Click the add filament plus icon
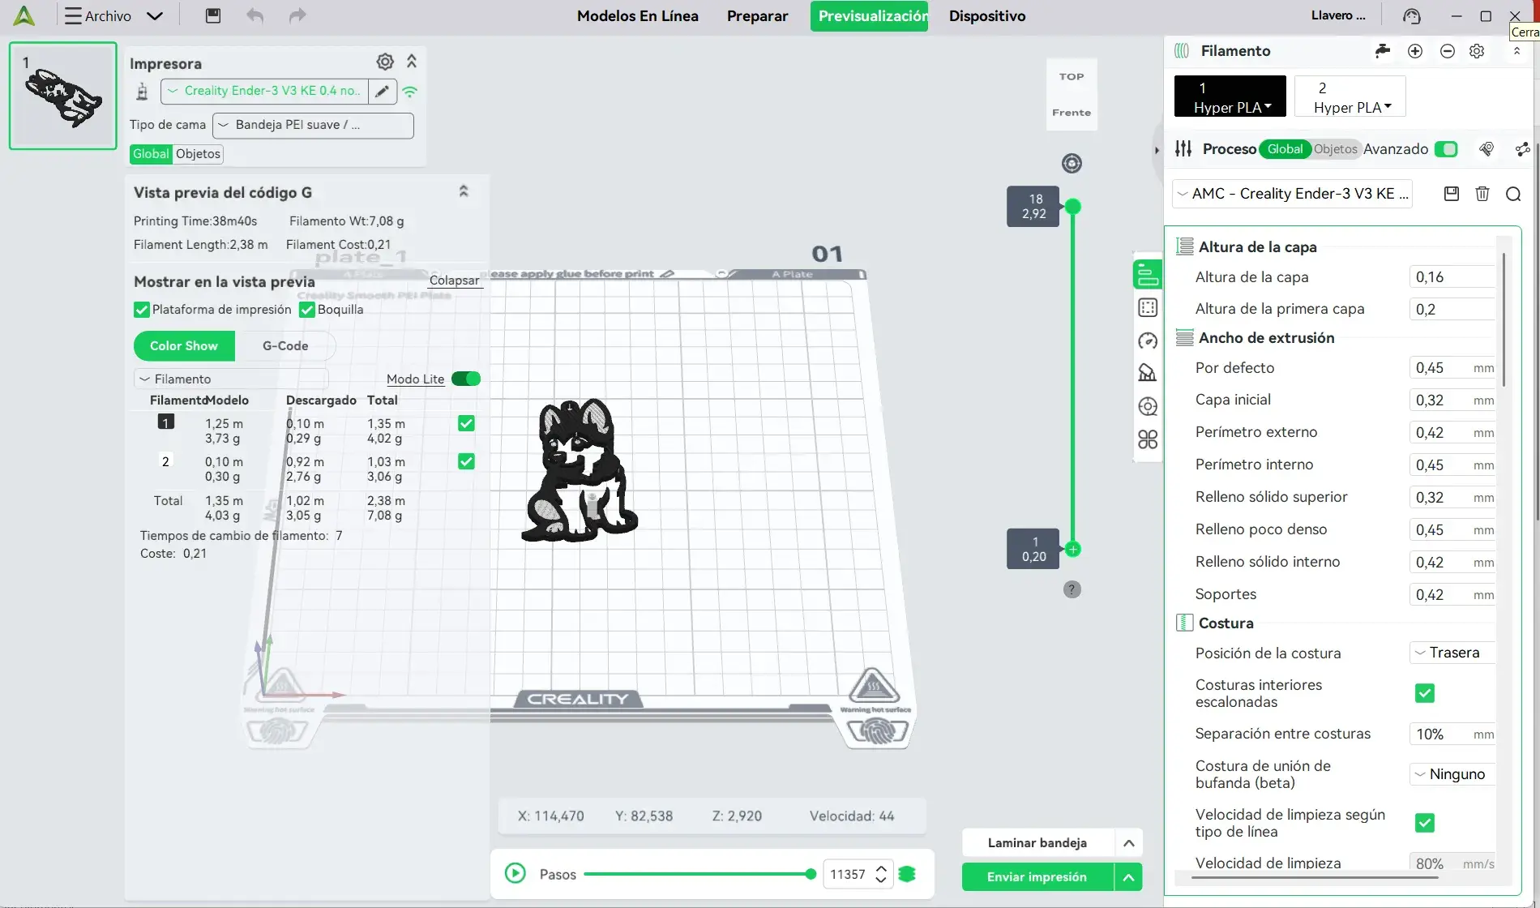The width and height of the screenshot is (1540, 908). pos(1415,51)
